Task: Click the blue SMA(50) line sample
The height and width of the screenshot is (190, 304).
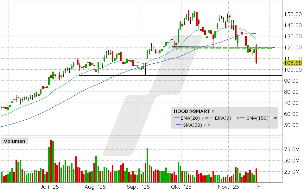Action: coord(179,124)
